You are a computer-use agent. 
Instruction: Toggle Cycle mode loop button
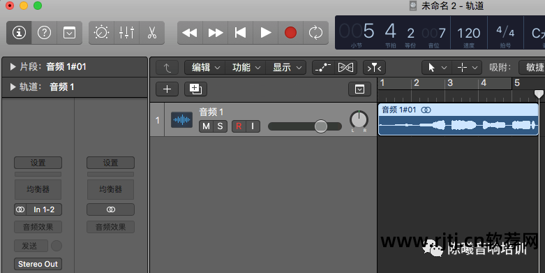[315, 33]
